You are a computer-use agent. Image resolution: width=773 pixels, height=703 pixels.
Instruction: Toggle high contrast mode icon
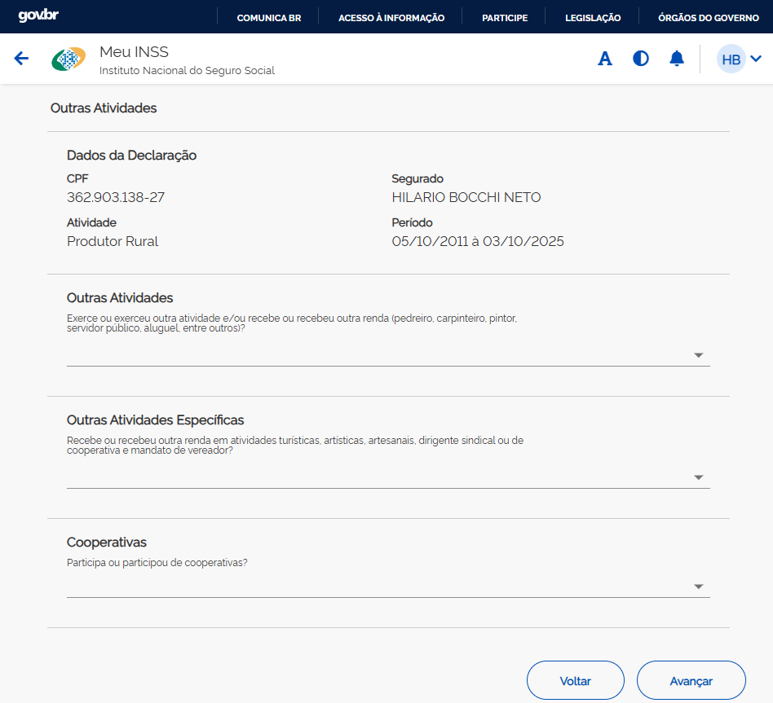(641, 59)
